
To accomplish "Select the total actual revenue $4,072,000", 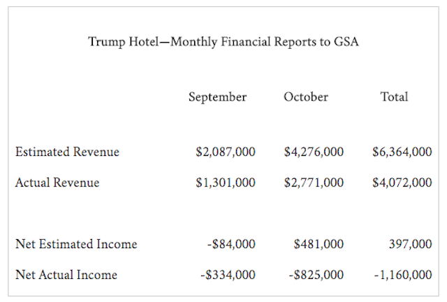I will tap(402, 182).
